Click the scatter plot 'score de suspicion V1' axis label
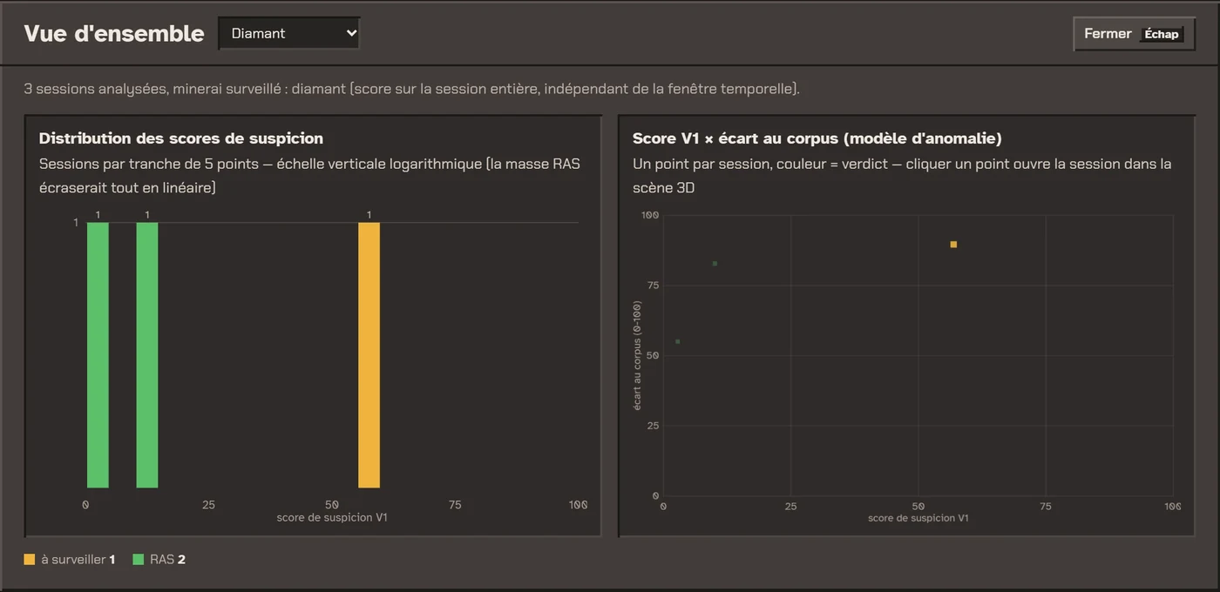 918,518
